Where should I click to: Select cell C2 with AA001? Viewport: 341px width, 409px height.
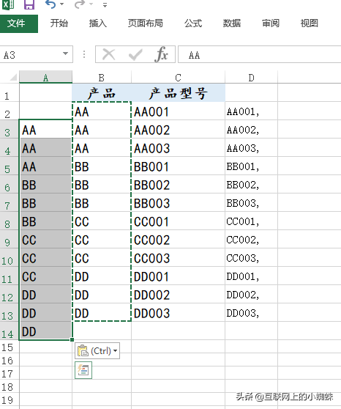[x=179, y=111]
